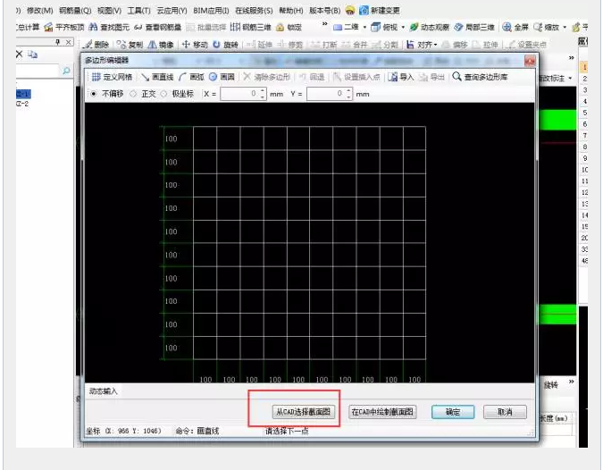Close the left panel with its X
Viewport: 603px width, 470px height.
pyautogui.click(x=68, y=42)
